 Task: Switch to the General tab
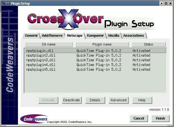[x=31, y=36]
